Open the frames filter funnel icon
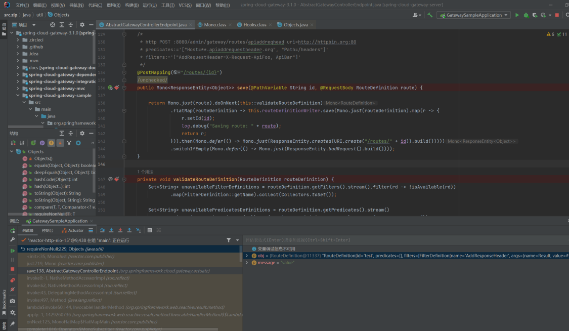Screen dimensions: 569x331 pyautogui.click(x=229, y=240)
